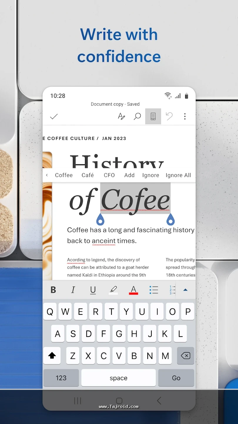This screenshot has width=238, height=424.
Task: Insert a bulleted list
Action: (x=154, y=290)
